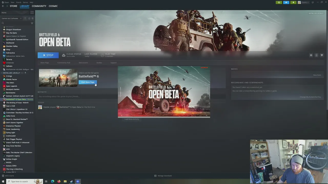Click the Cloud Status icon
The width and height of the screenshot is (328, 184).
click(64, 55)
